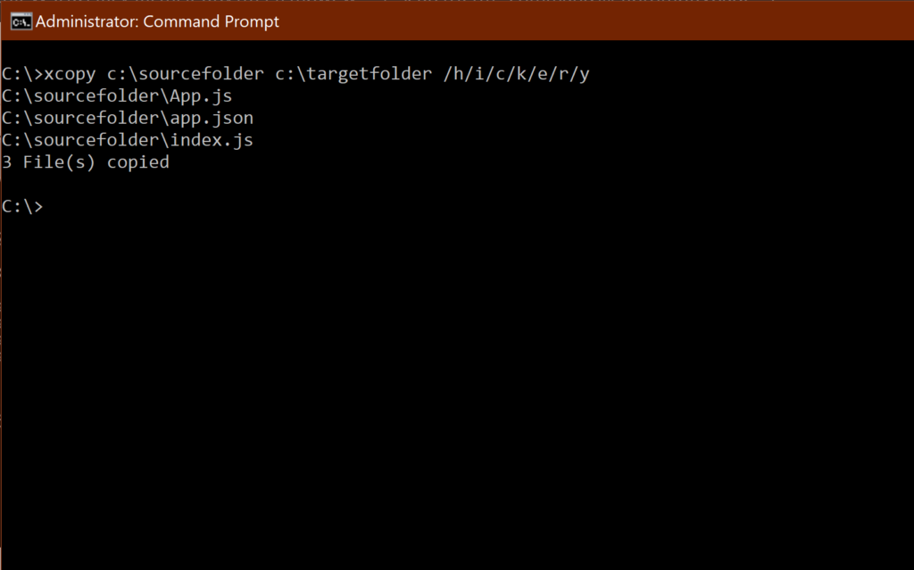Click the "App.js" filename in output
914x570 pixels.
pos(201,96)
